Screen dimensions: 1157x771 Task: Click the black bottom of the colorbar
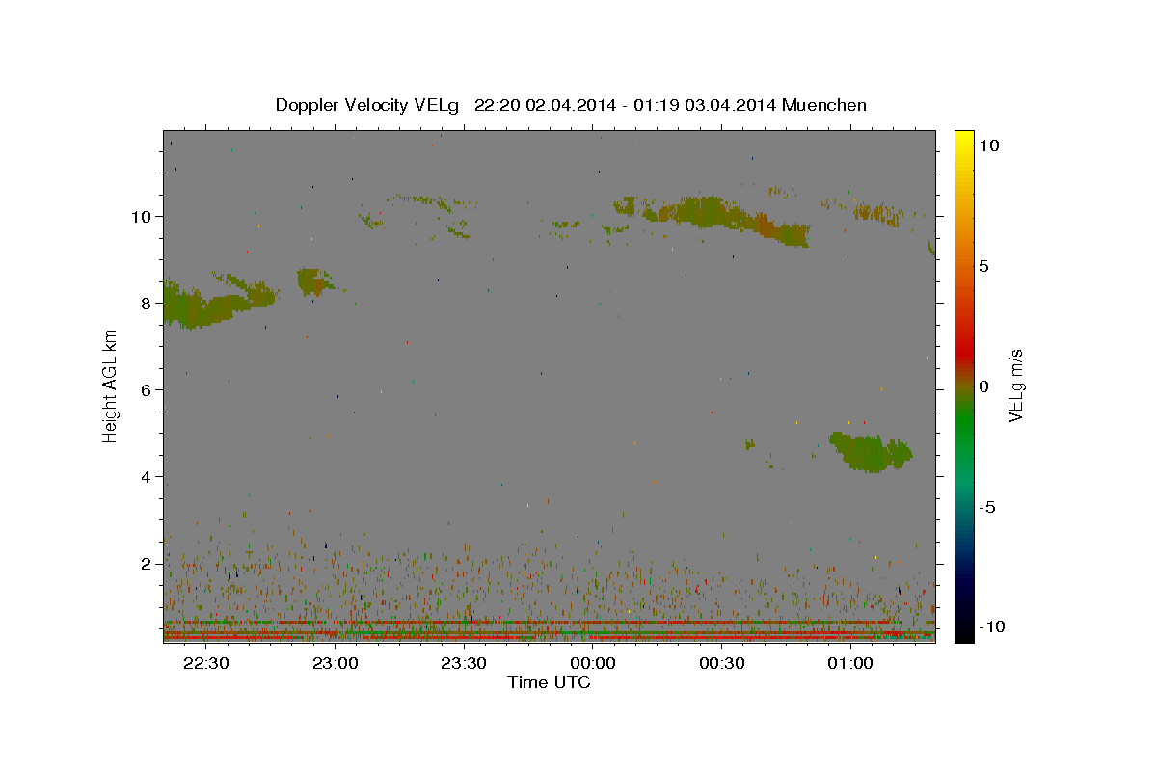point(964,631)
